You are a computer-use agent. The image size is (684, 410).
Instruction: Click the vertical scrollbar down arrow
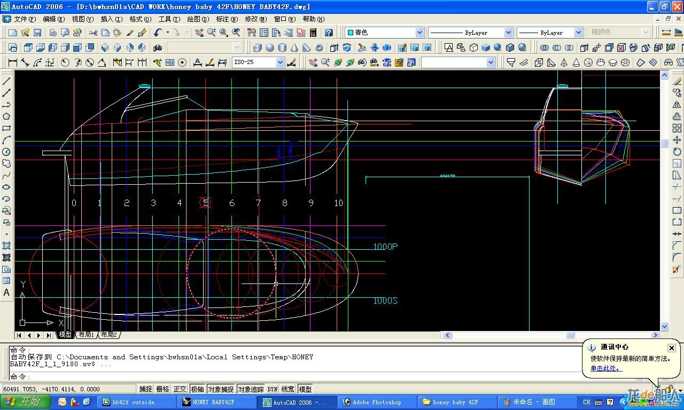click(x=665, y=327)
